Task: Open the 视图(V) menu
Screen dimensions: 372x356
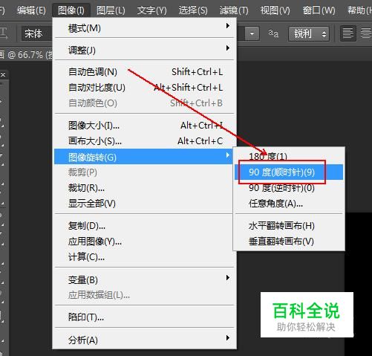Action: (x=275, y=10)
